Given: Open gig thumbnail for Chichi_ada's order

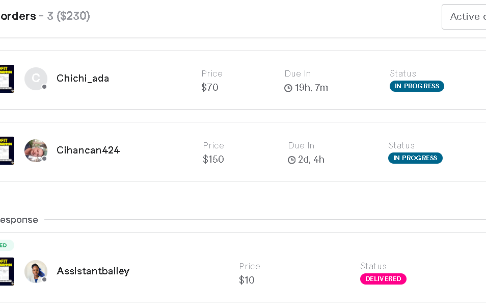Looking at the screenshot, I should 7,79.
